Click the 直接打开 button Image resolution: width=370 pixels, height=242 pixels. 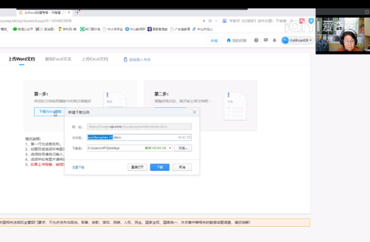137,167
